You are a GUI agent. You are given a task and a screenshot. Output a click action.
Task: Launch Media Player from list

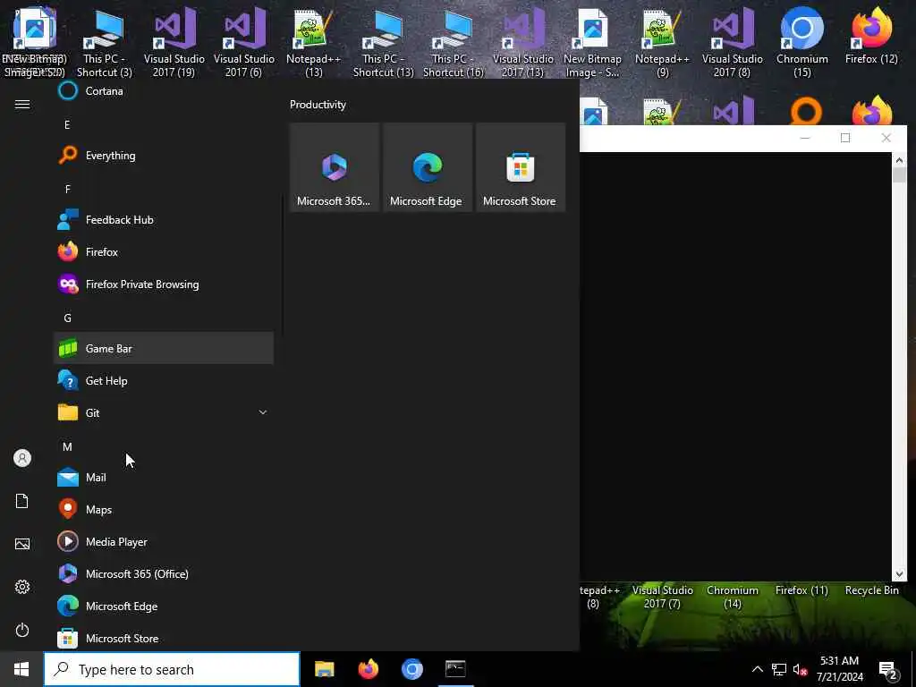[164, 541]
